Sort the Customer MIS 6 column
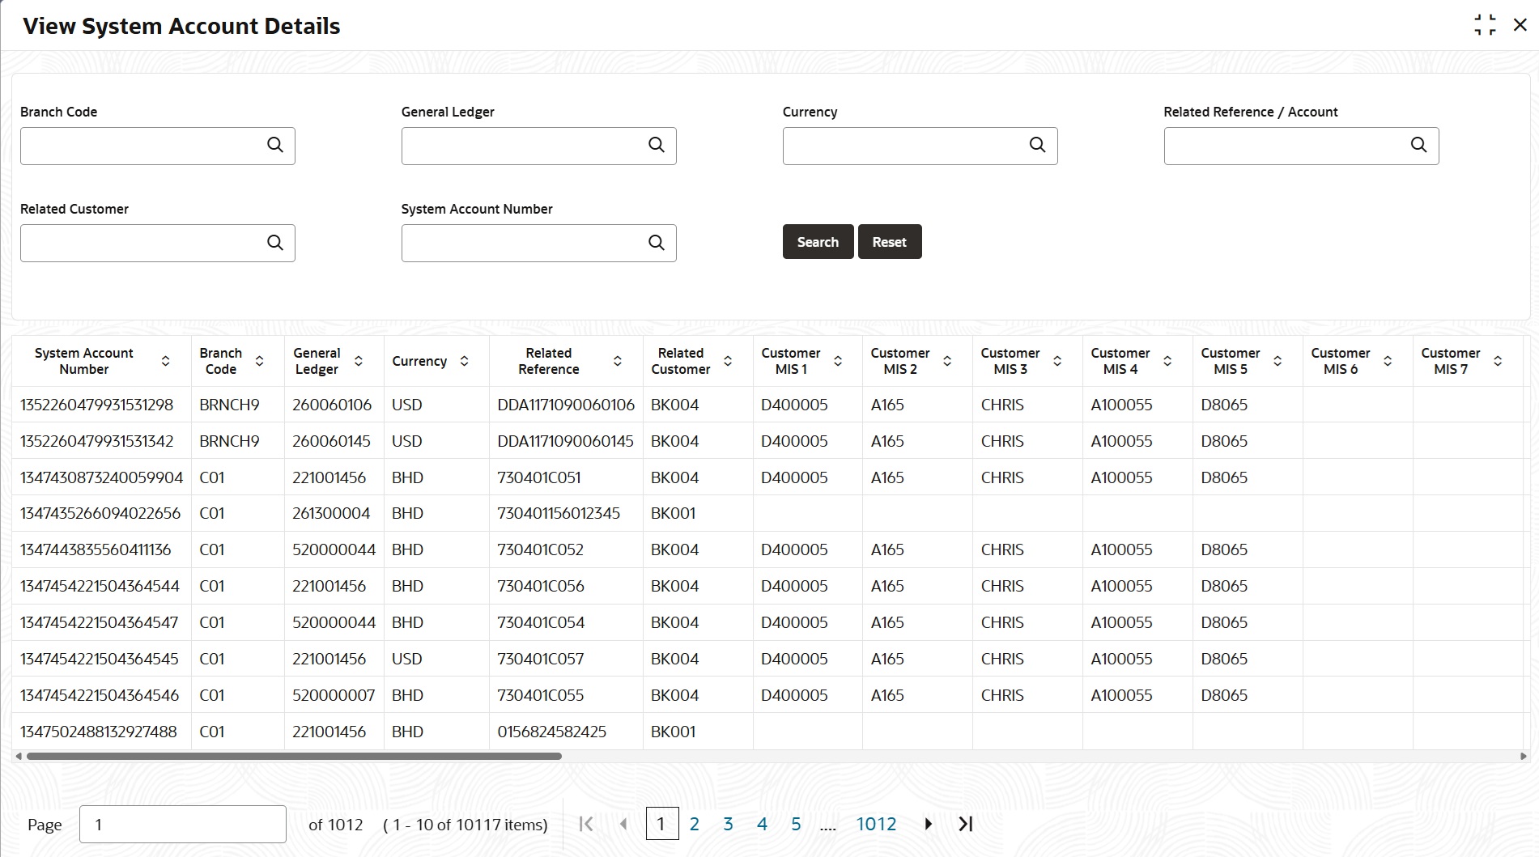The height and width of the screenshot is (857, 1539). pos(1388,361)
